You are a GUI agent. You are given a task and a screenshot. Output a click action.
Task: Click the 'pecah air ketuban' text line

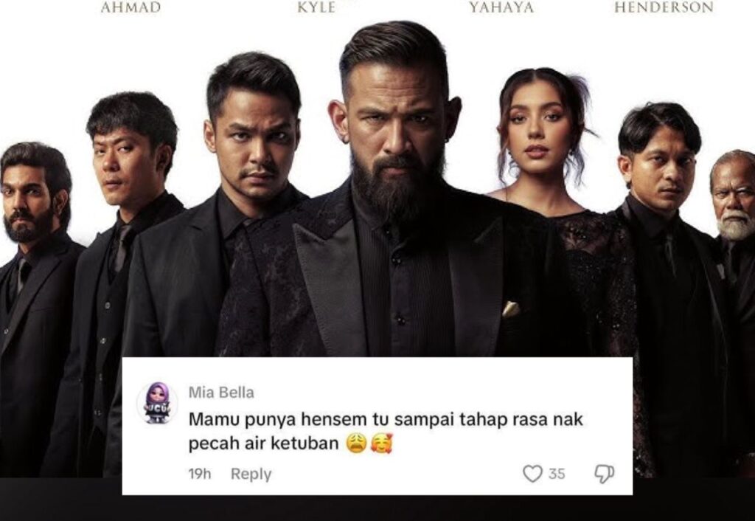(x=263, y=444)
